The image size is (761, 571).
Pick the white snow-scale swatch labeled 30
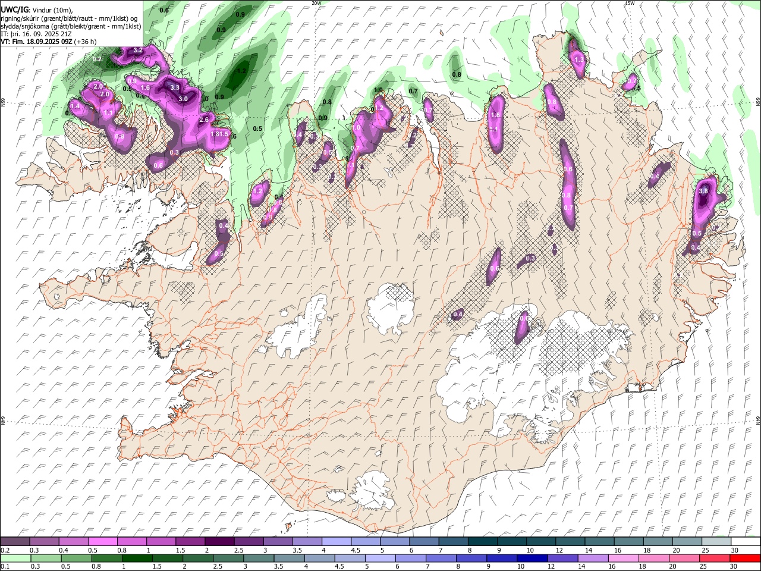coord(746,541)
